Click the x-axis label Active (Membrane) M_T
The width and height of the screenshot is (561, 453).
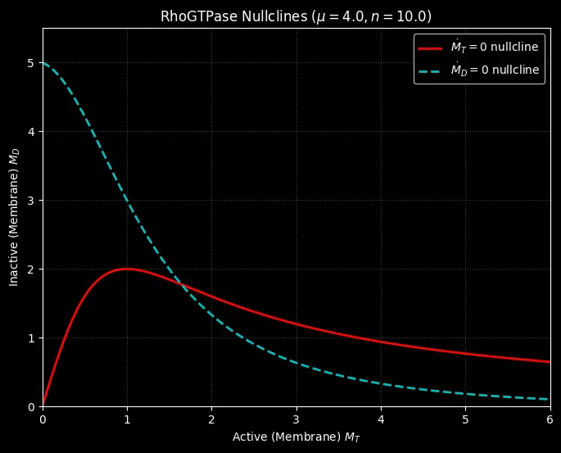tap(296, 437)
